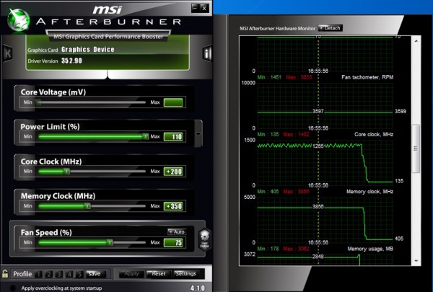Click the Memory Clock slider handle

tap(87, 206)
